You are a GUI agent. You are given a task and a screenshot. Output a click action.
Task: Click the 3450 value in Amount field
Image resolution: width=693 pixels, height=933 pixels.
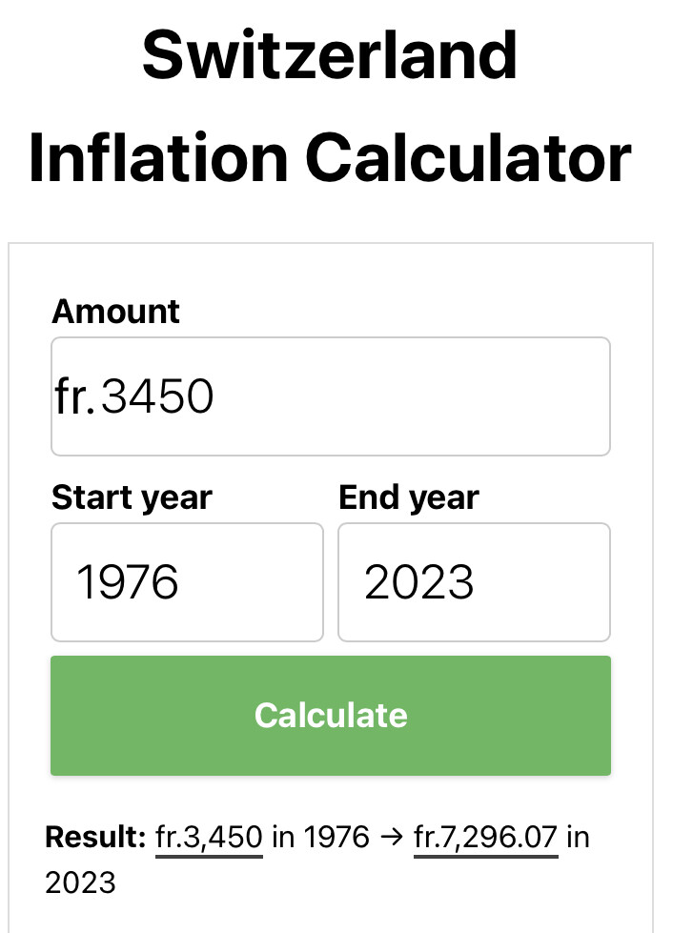point(157,396)
